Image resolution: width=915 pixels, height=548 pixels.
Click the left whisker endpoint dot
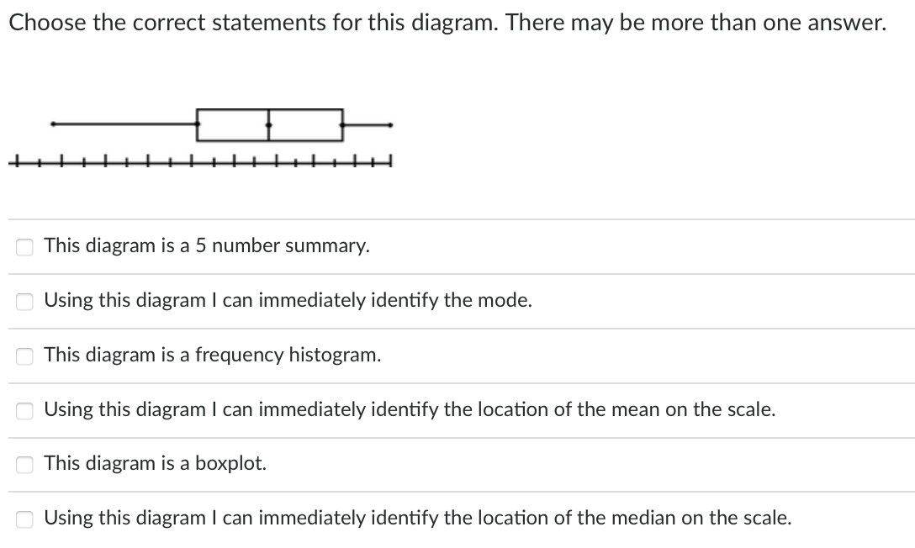(x=52, y=124)
